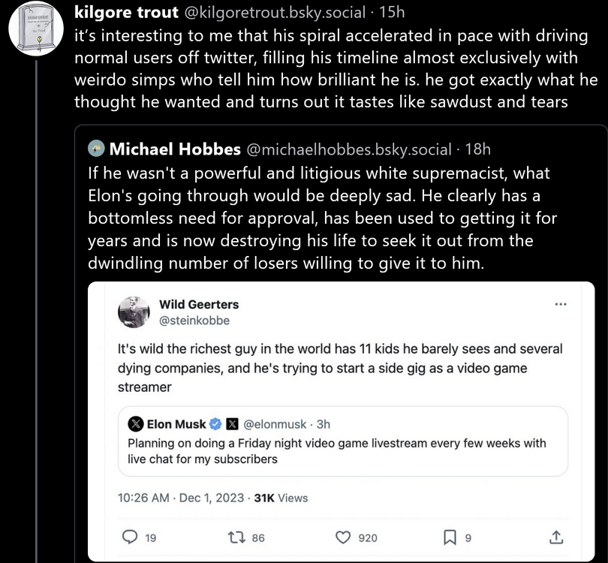Click Michael Hobbes' small avatar
This screenshot has height=563, width=608.
(x=95, y=149)
